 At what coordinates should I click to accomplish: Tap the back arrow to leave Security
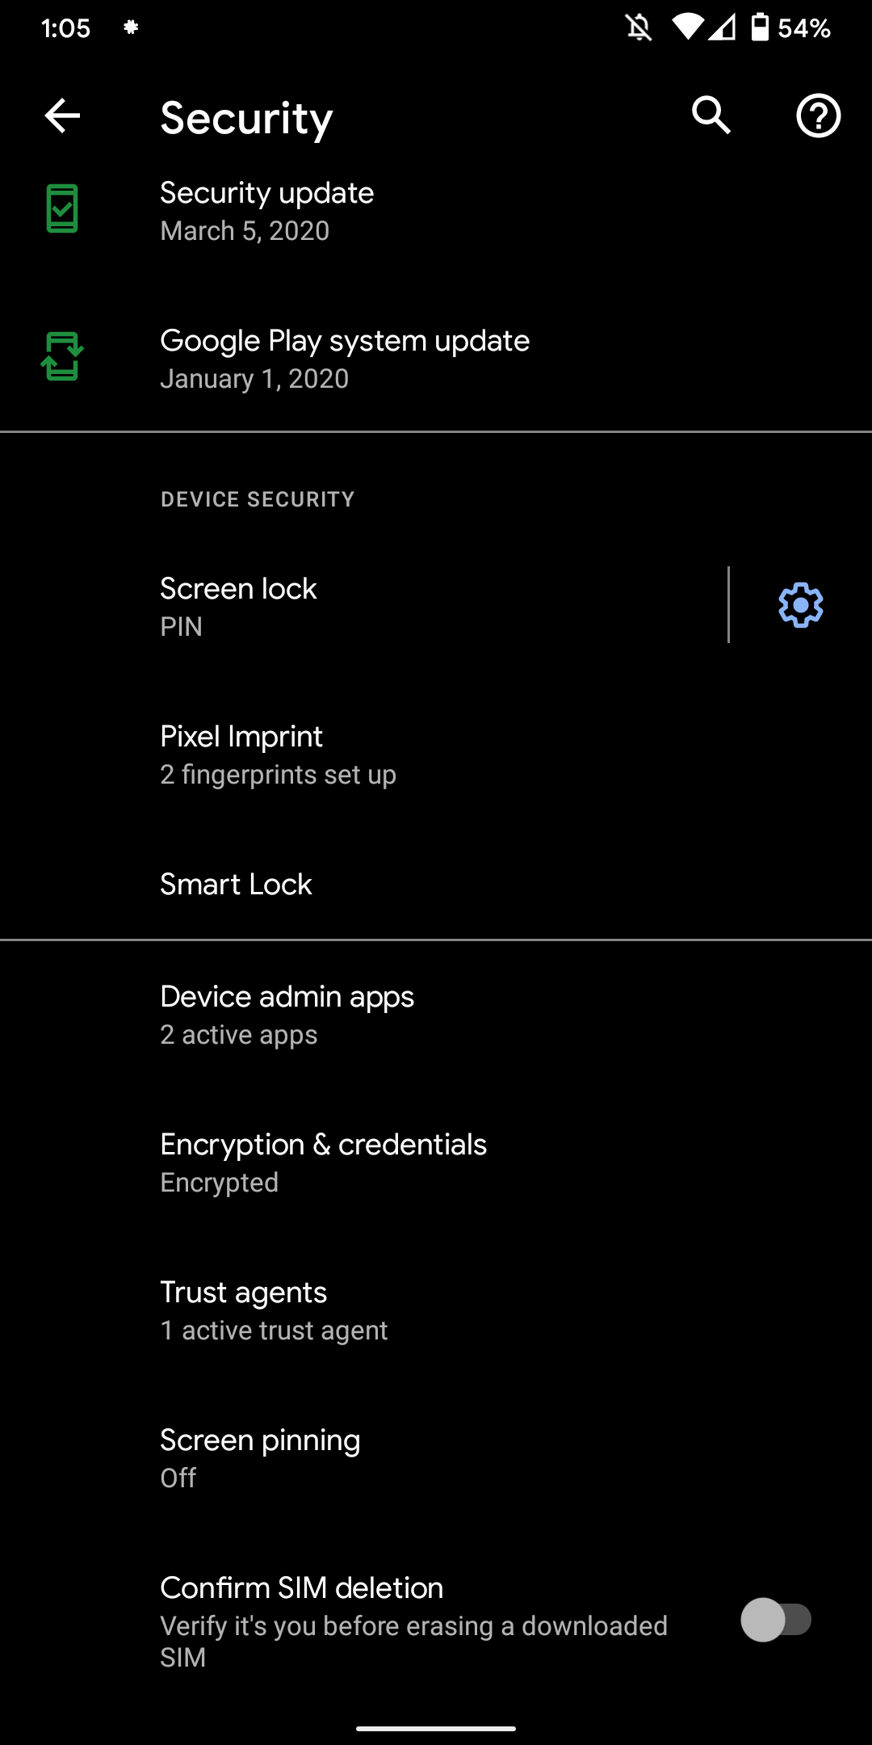(x=61, y=116)
